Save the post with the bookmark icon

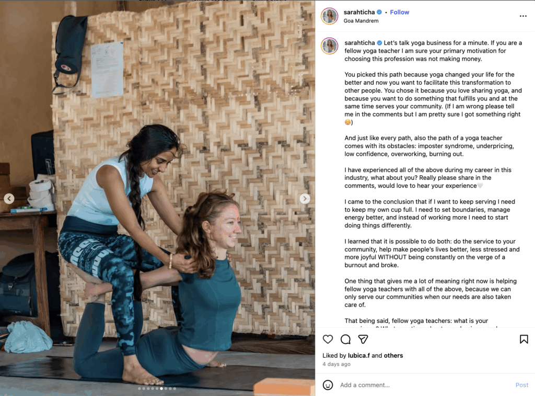coord(523,339)
